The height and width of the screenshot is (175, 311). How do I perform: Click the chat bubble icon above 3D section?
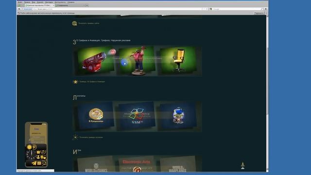pyautogui.click(x=74, y=23)
